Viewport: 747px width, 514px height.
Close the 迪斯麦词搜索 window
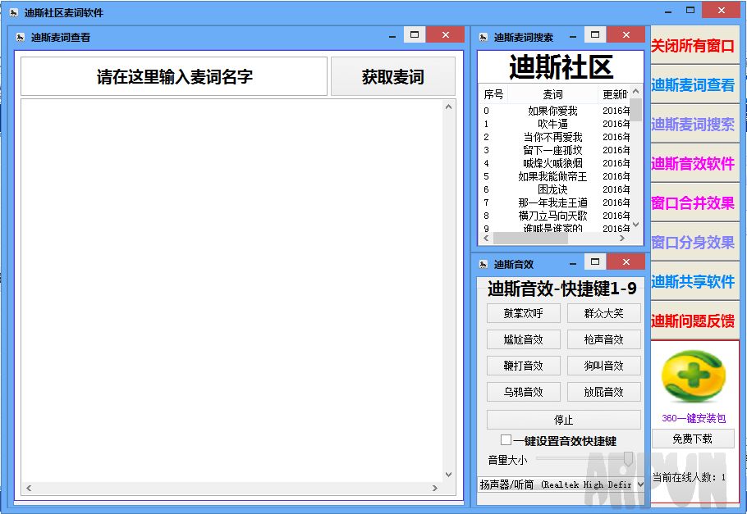[x=626, y=34]
